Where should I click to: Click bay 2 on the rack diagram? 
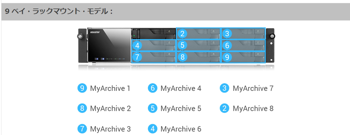click(198, 34)
